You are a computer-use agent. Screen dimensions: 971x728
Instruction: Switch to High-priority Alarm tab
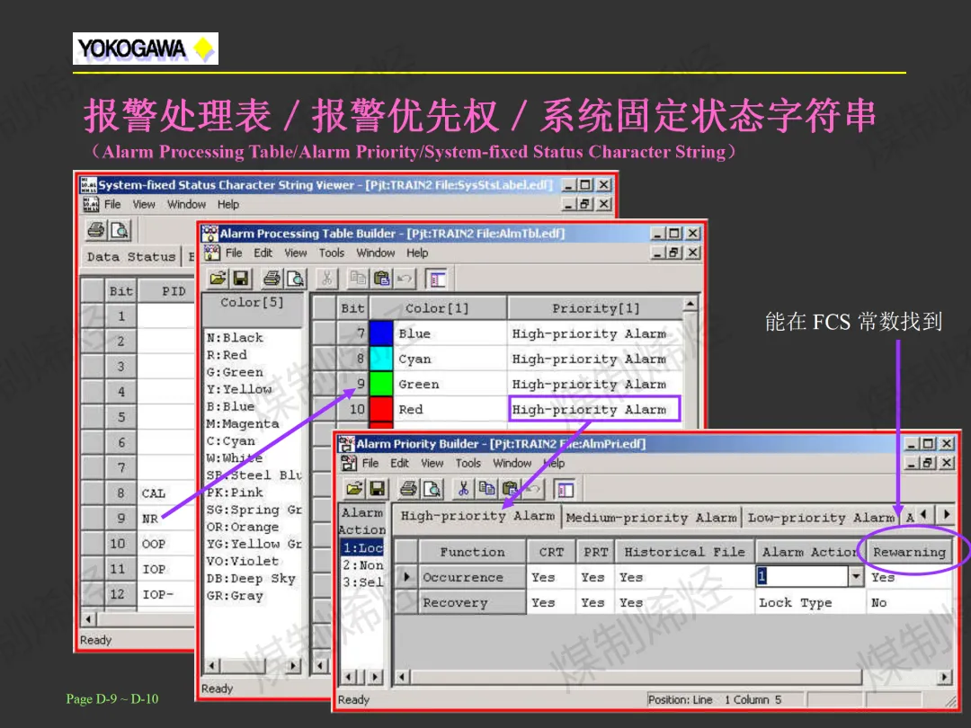[x=477, y=515]
